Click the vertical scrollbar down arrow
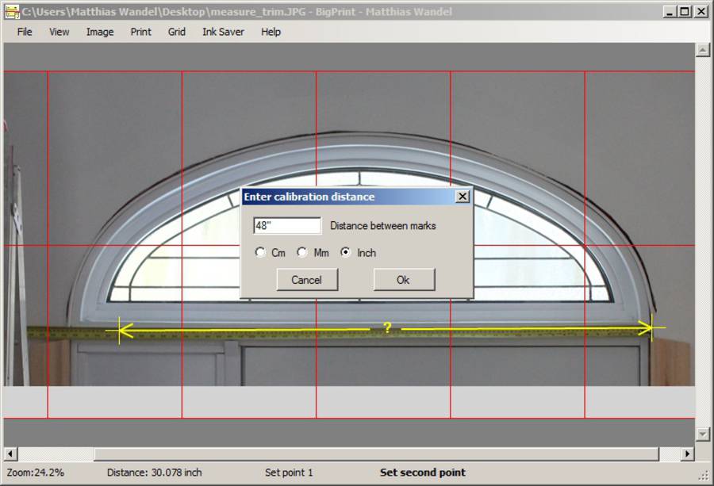Viewport: 714px width, 486px height. tap(702, 434)
